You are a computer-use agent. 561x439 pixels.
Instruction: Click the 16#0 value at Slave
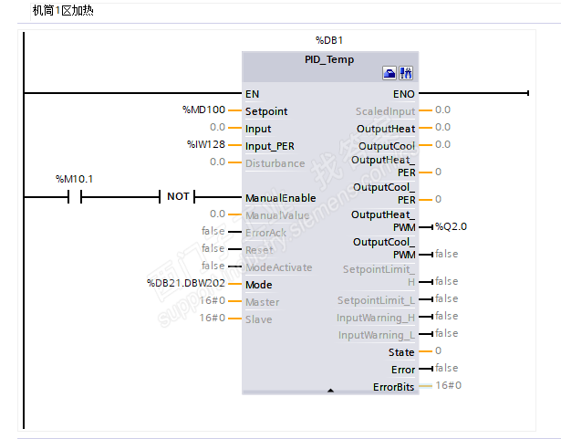click(213, 318)
